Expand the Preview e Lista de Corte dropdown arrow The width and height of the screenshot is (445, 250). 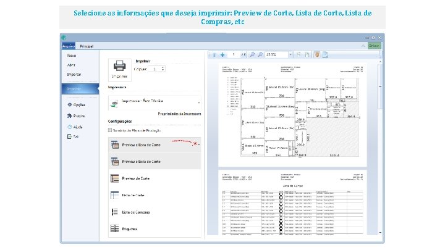198,144
